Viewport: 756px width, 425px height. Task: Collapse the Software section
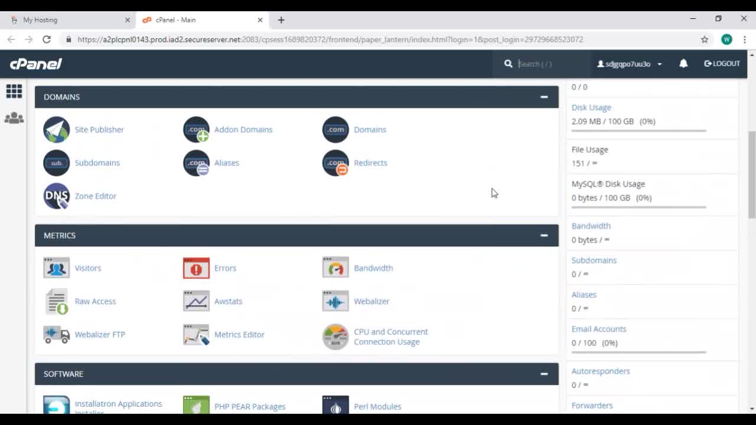tap(544, 374)
